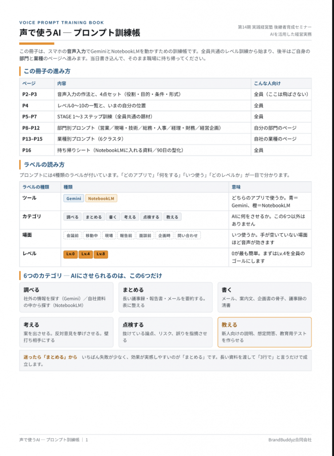Click the 面談前 scene badge
The height and width of the screenshot is (456, 334).
click(145, 236)
